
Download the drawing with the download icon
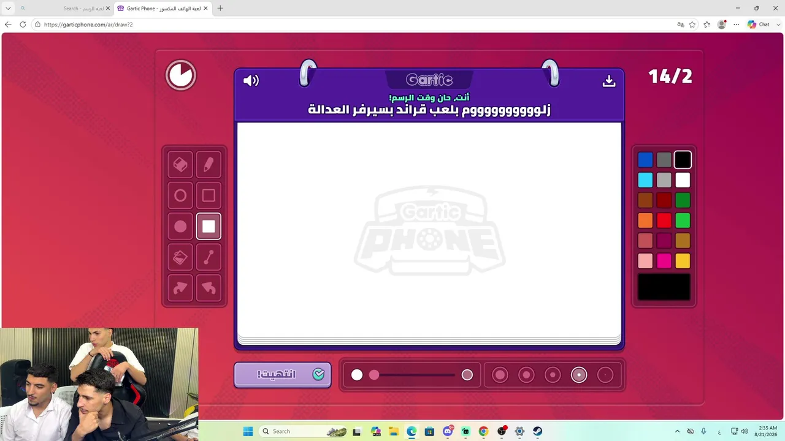[x=609, y=81]
